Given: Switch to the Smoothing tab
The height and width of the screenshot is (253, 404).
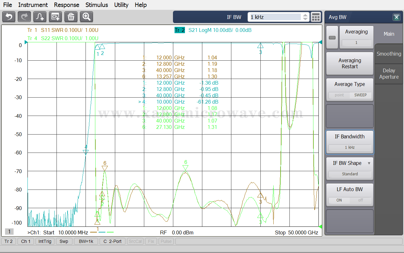Looking at the screenshot, I should click(x=389, y=54).
